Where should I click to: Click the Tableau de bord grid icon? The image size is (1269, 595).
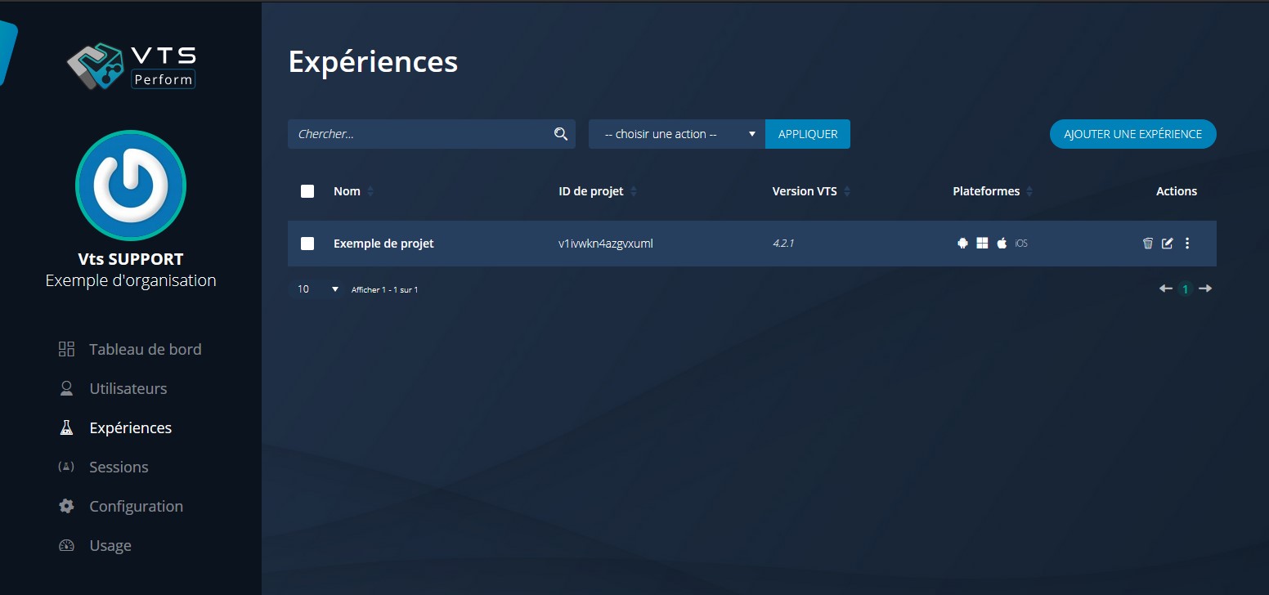click(x=67, y=349)
